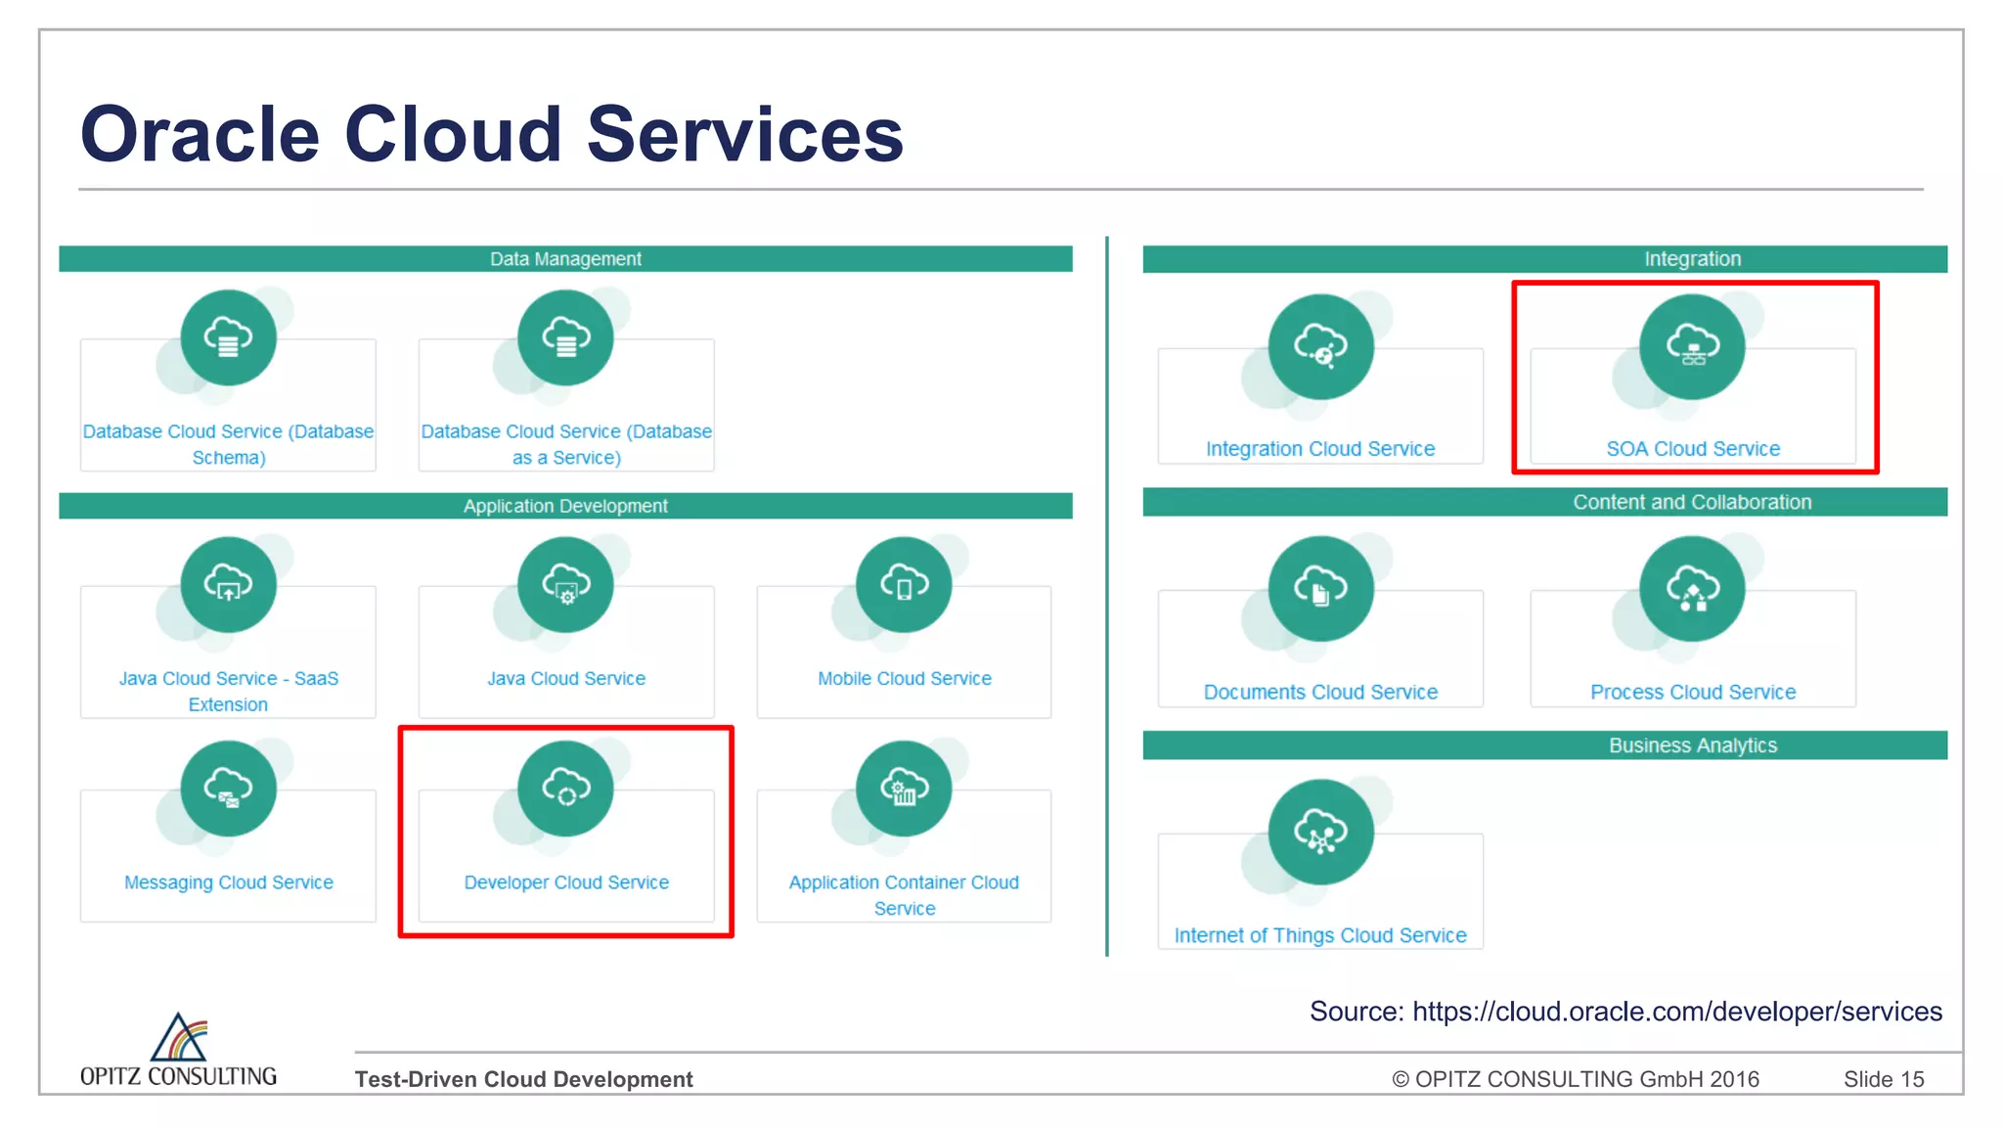The image size is (2003, 1127).
Task: Click the Application Container Cloud Service icon
Action: (x=904, y=789)
